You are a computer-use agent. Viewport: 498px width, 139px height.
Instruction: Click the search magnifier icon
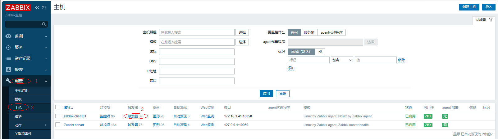(x=44, y=24)
